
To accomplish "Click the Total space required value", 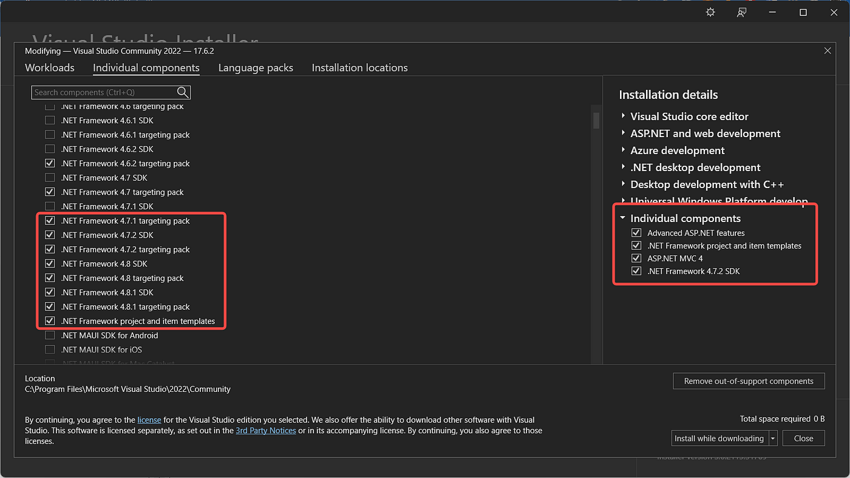I will [819, 419].
